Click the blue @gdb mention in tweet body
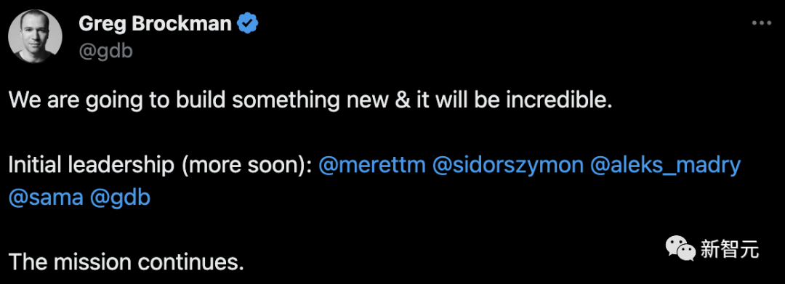The width and height of the screenshot is (785, 284). 120,199
